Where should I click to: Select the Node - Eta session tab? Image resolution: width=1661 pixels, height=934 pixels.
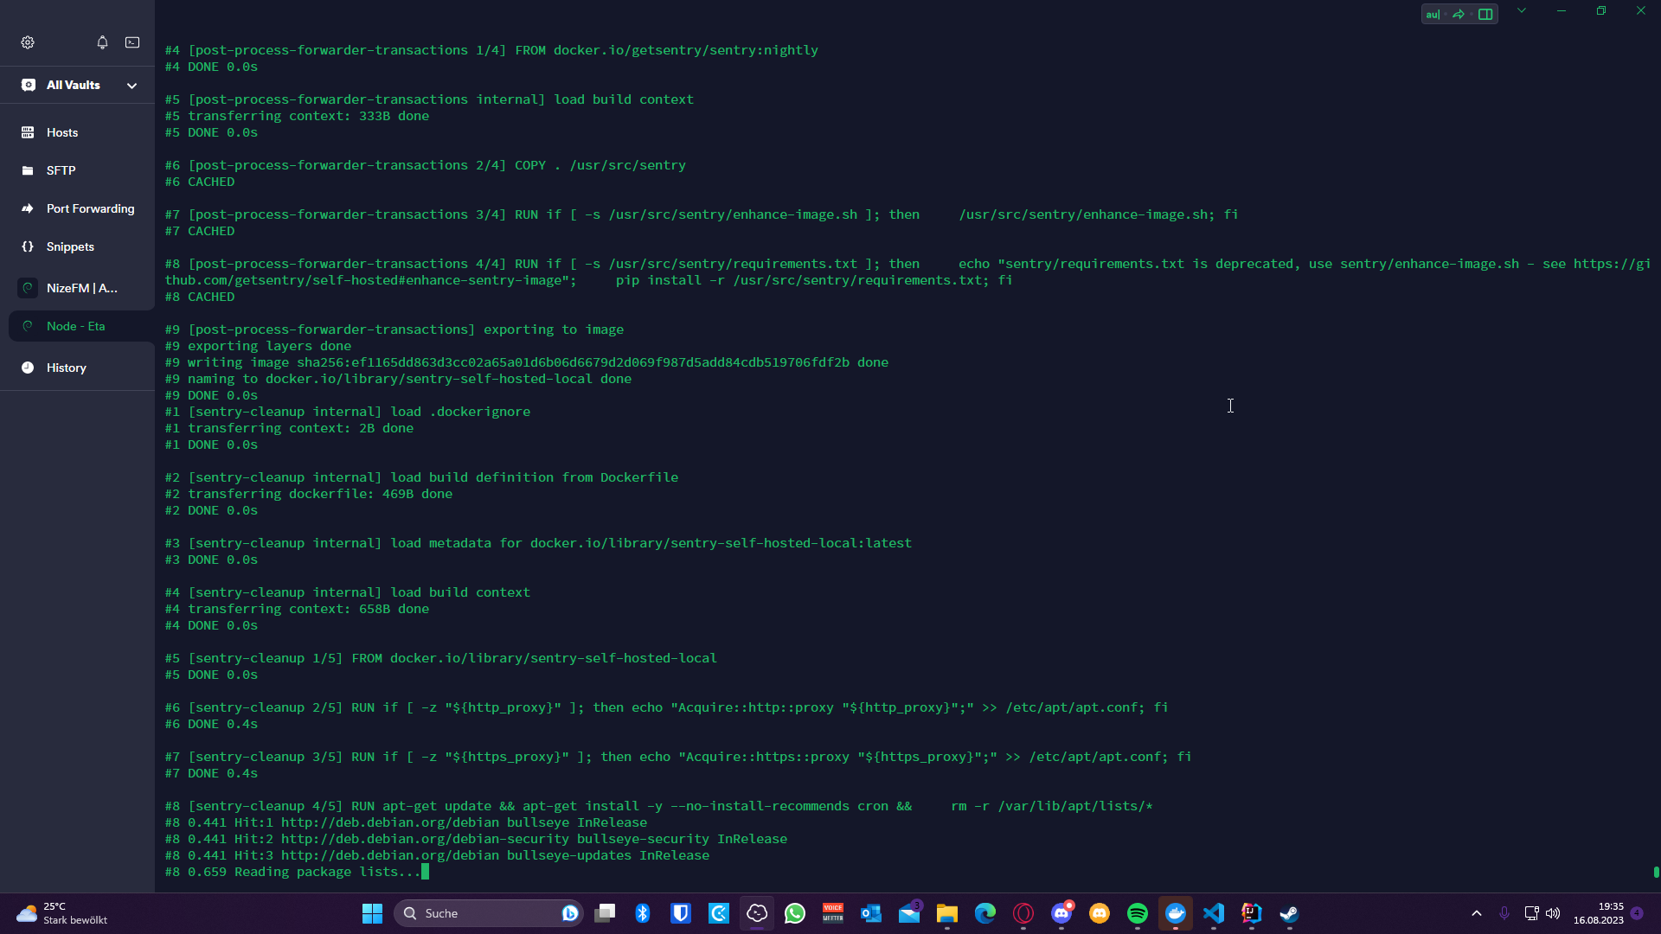point(76,326)
